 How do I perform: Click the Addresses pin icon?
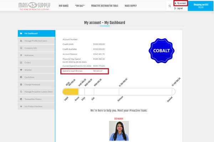(21, 55)
